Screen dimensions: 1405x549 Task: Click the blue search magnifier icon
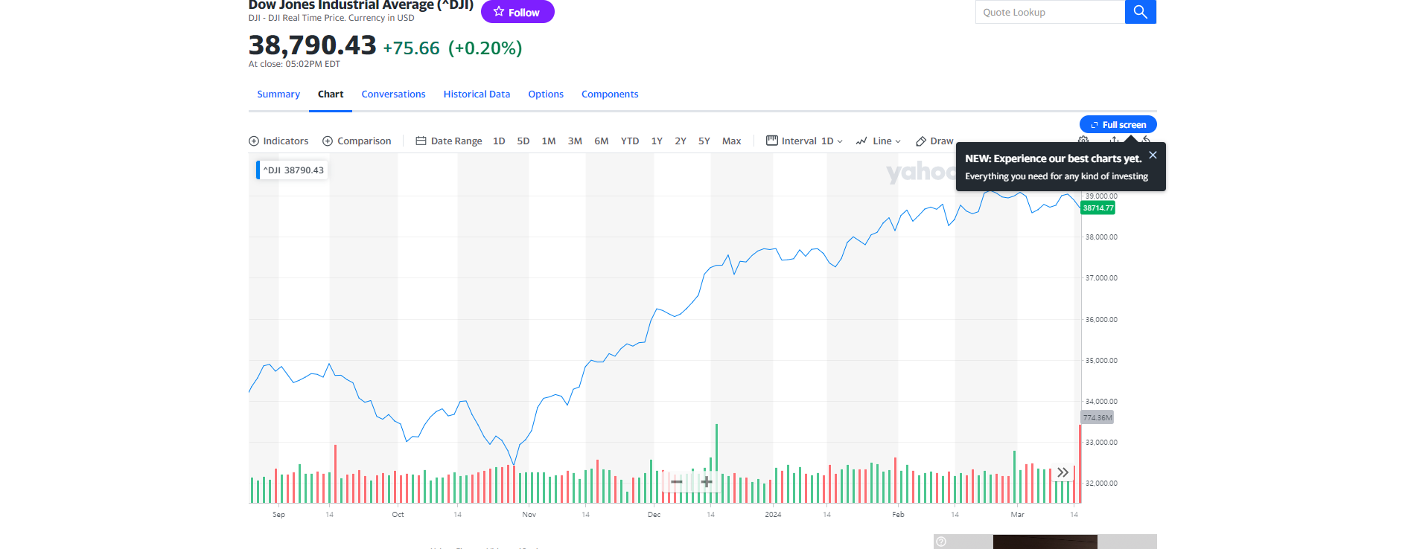coord(1140,12)
